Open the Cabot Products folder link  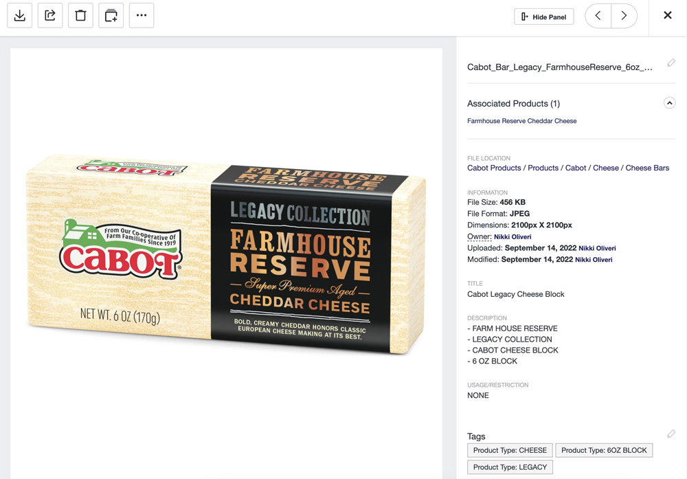pos(494,168)
